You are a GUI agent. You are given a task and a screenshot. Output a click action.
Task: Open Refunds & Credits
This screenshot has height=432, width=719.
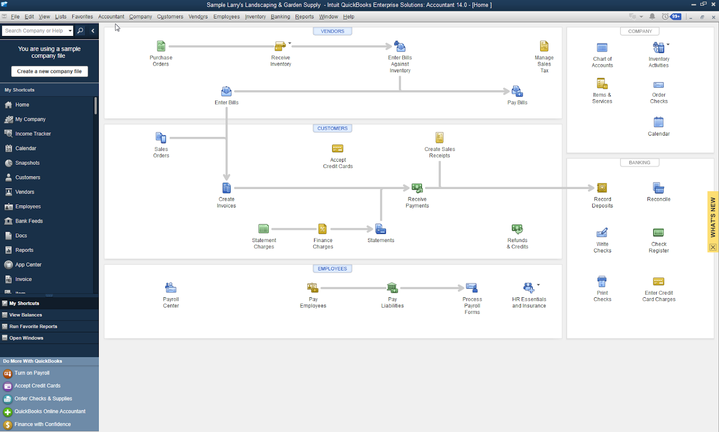tap(517, 229)
